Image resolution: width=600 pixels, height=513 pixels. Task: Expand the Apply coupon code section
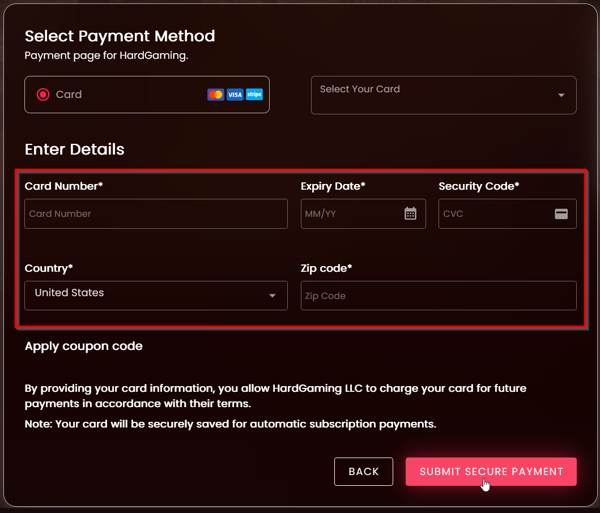(x=83, y=346)
